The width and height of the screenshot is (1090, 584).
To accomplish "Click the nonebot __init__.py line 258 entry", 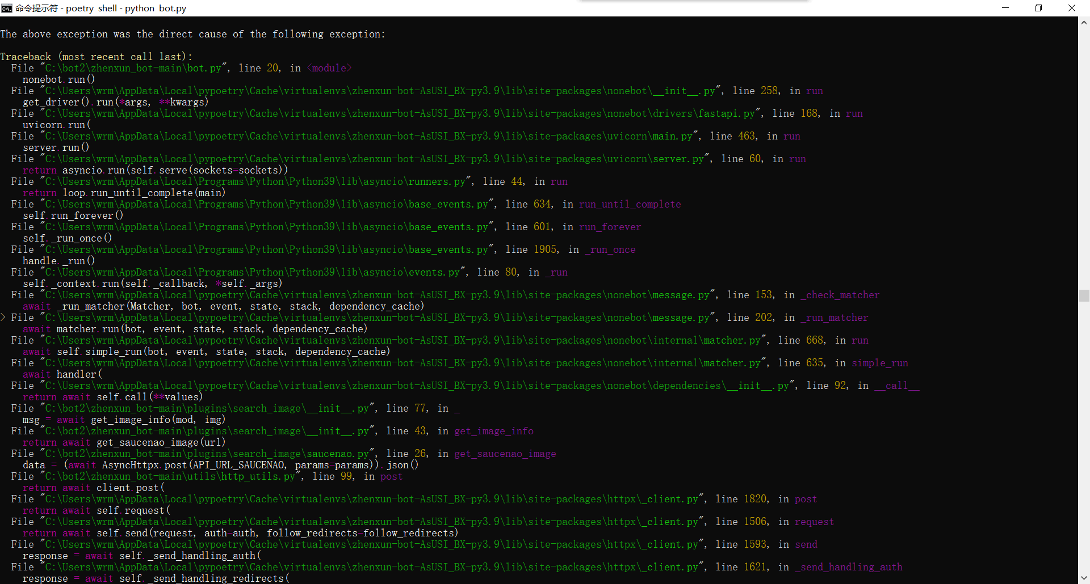I will tap(417, 91).
